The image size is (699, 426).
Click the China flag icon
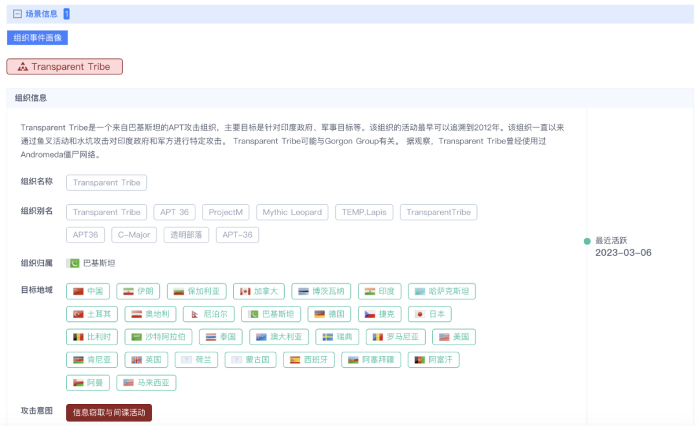[79, 292]
